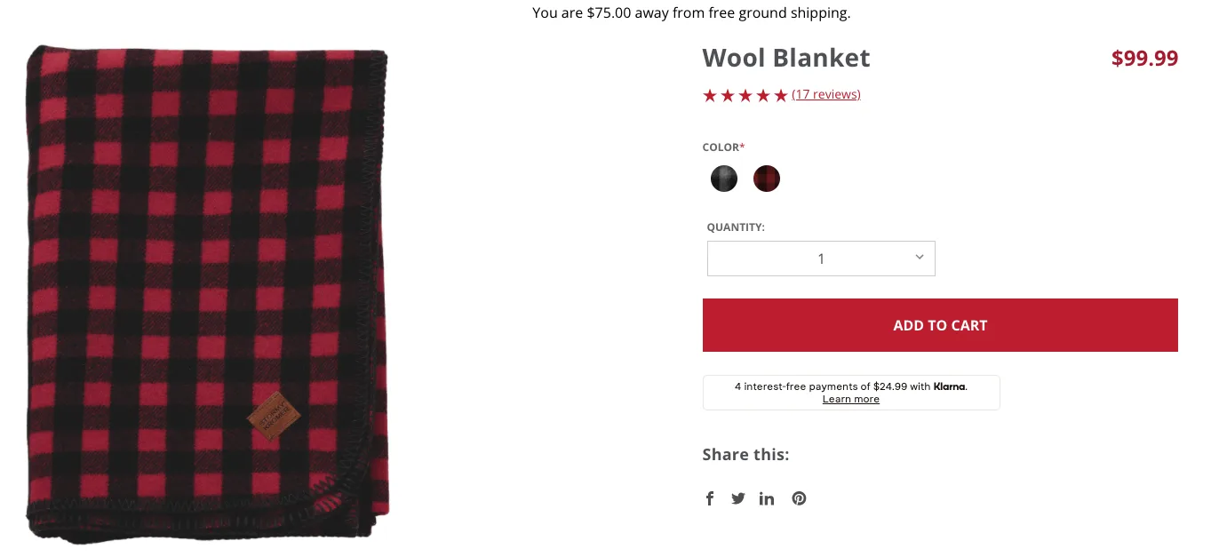Click the fifth rating star
Screen dimensions: 1211x557
click(781, 95)
